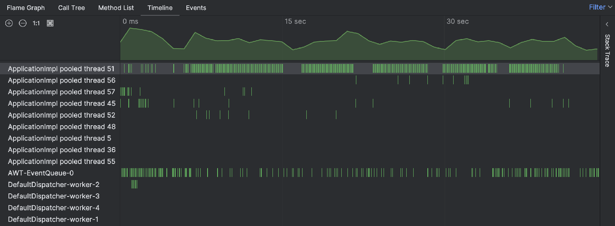Select ApplicationImpl pooled thread 45 row
The height and width of the screenshot is (226, 615).
pos(300,103)
